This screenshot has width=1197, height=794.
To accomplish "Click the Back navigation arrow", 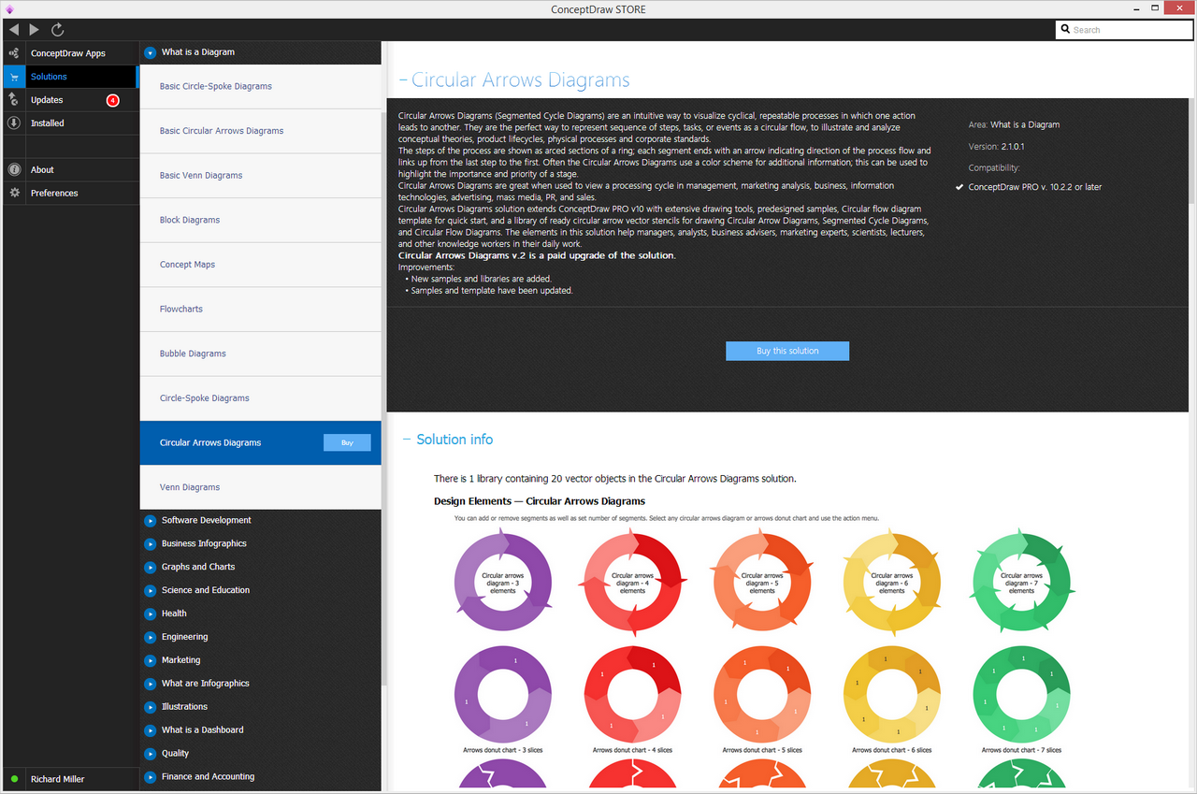I will tap(13, 30).
